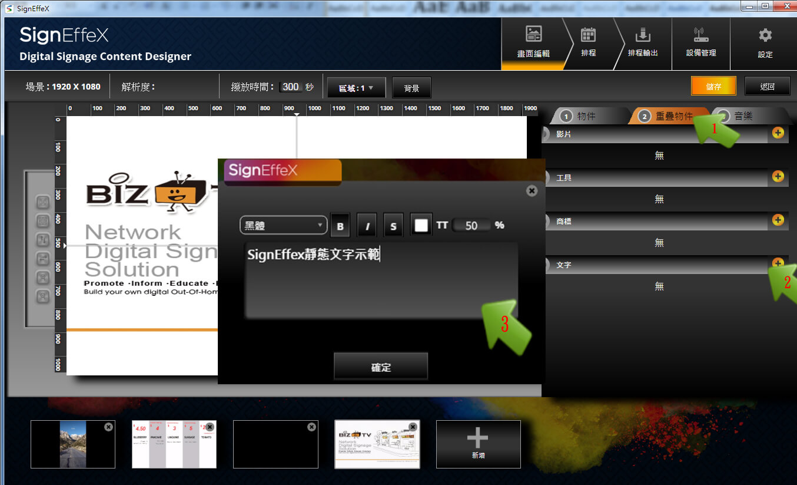
Task: Close the text editor dialog
Action: click(532, 191)
